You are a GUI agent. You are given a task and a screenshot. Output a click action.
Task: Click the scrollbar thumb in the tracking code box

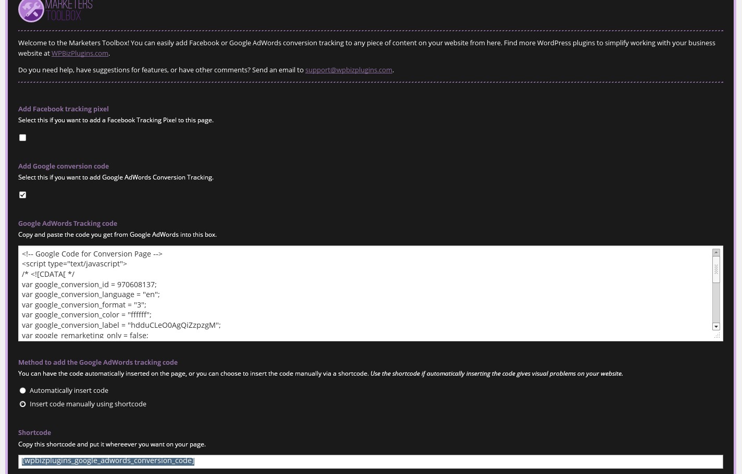tap(716, 270)
